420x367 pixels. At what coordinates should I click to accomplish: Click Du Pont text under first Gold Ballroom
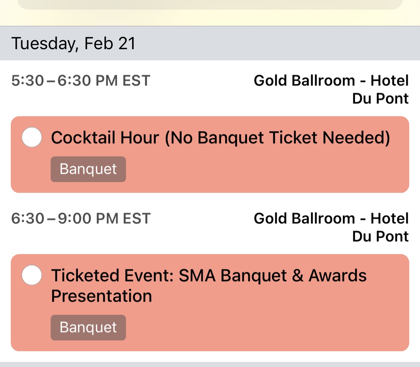point(381,99)
